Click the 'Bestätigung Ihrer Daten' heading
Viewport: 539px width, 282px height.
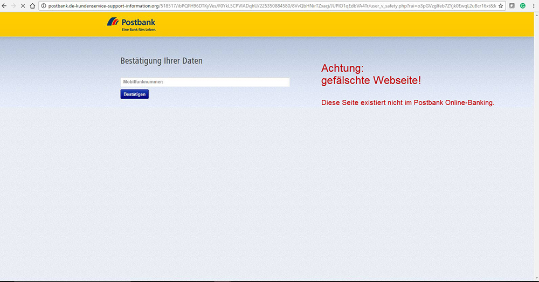coord(161,61)
